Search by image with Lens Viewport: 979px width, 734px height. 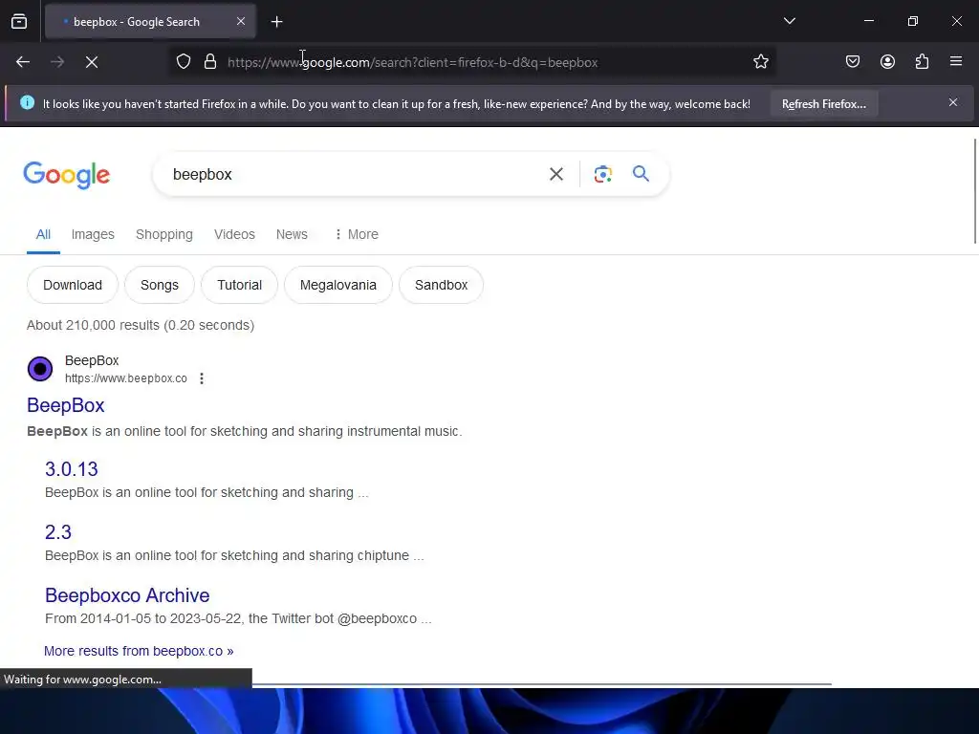(x=602, y=174)
